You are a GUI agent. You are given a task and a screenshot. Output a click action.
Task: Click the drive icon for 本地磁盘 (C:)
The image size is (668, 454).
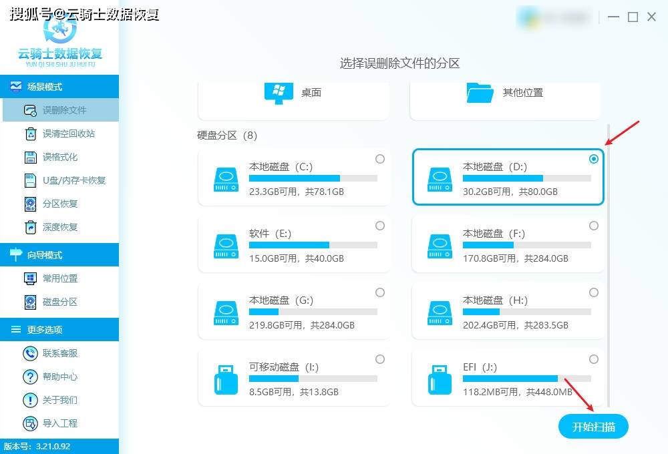[226, 180]
